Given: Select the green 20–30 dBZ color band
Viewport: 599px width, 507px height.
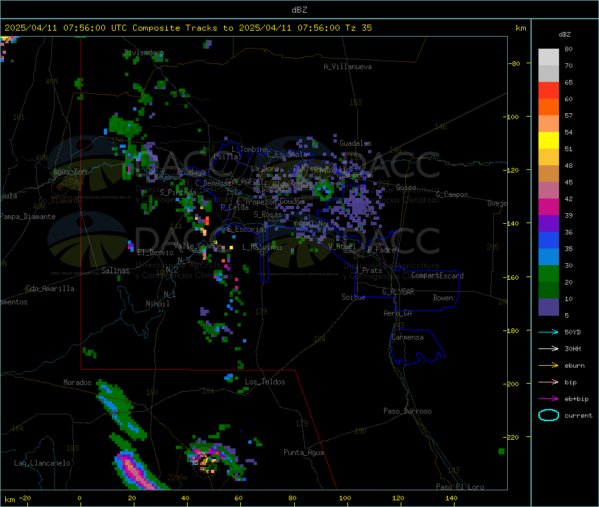Looking at the screenshot, I should coord(548,273).
